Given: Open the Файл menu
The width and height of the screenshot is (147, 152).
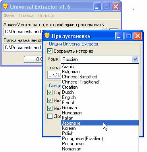Looking at the screenshot, I should [9, 15].
